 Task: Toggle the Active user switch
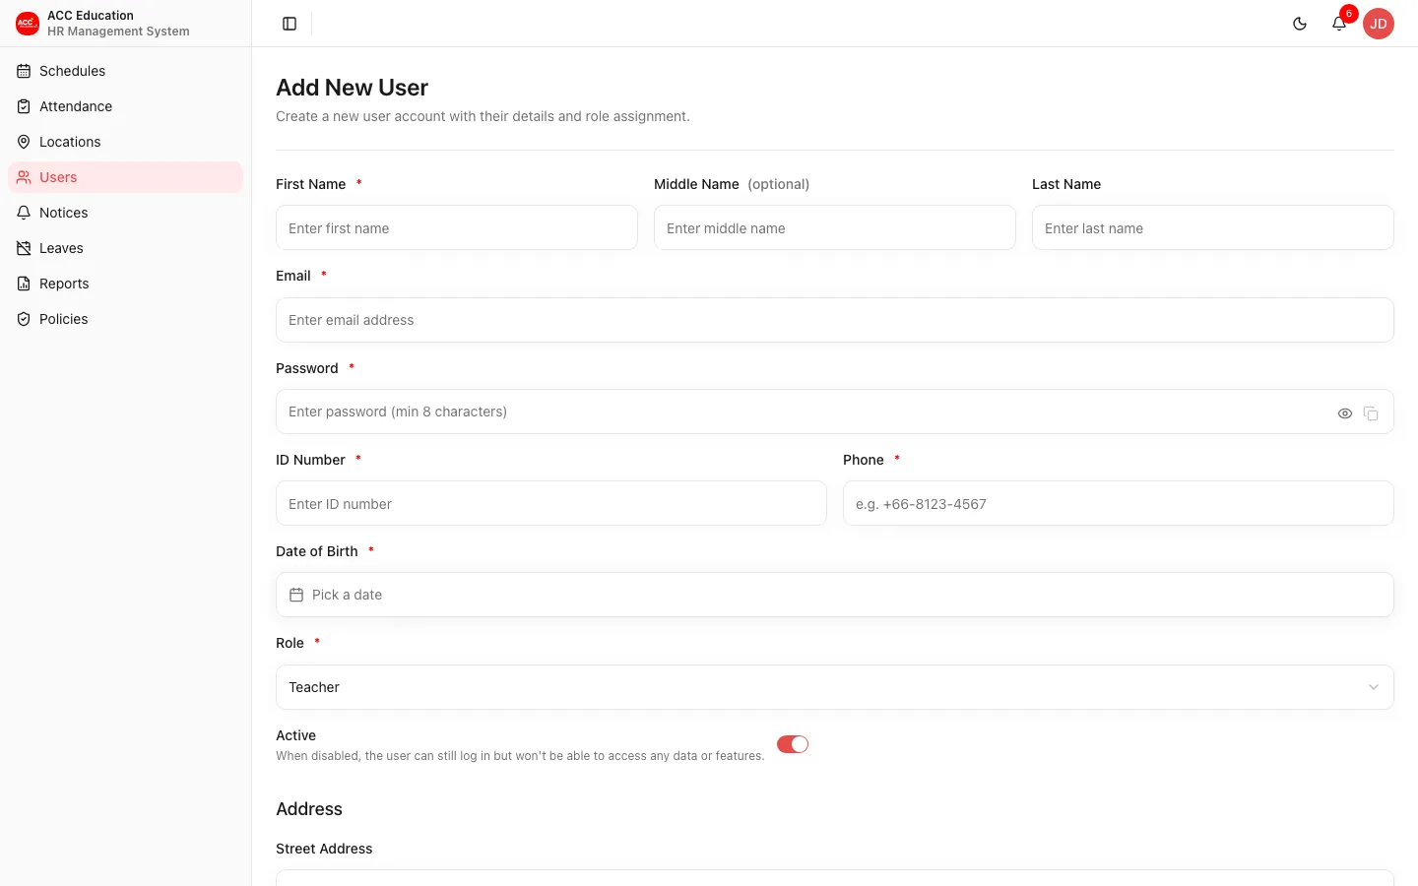pyautogui.click(x=793, y=744)
